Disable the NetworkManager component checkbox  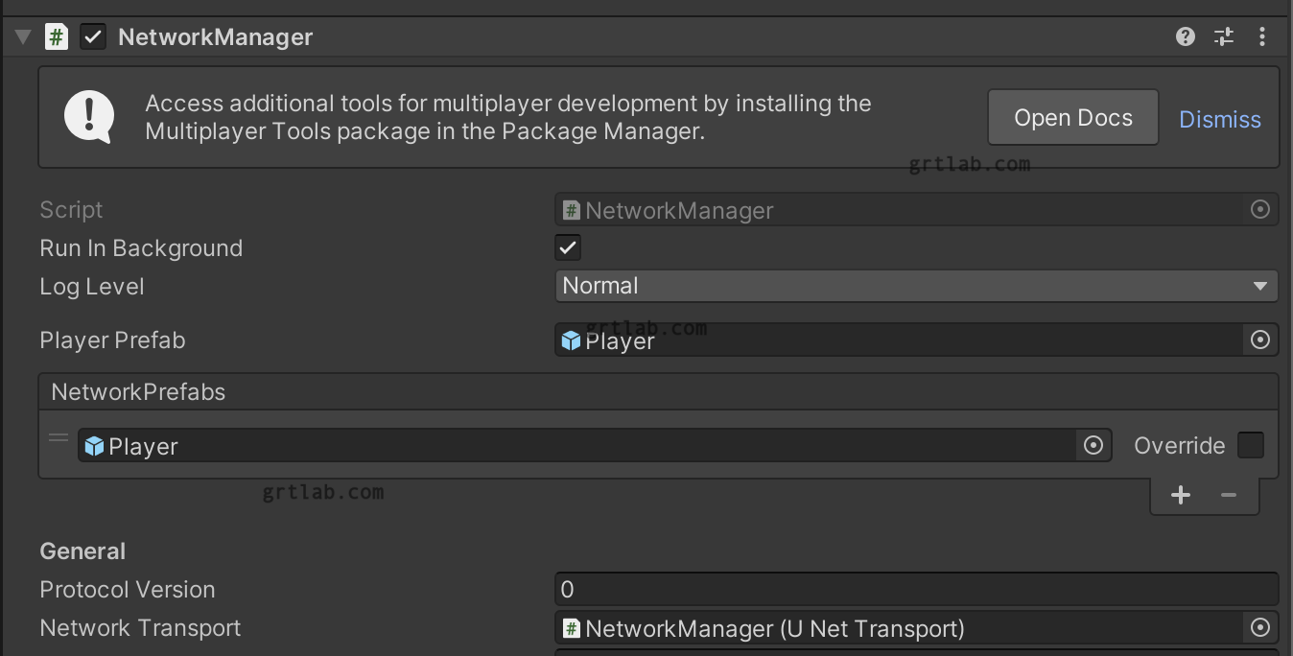click(92, 35)
